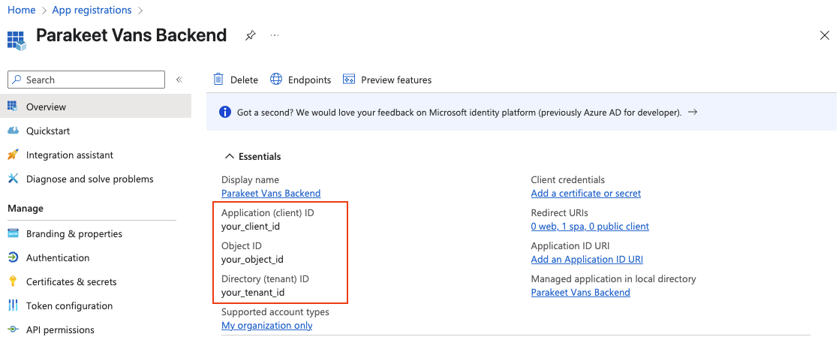Image resolution: width=839 pixels, height=343 pixels.
Task: Click the Overview grid icon
Action: click(x=13, y=107)
